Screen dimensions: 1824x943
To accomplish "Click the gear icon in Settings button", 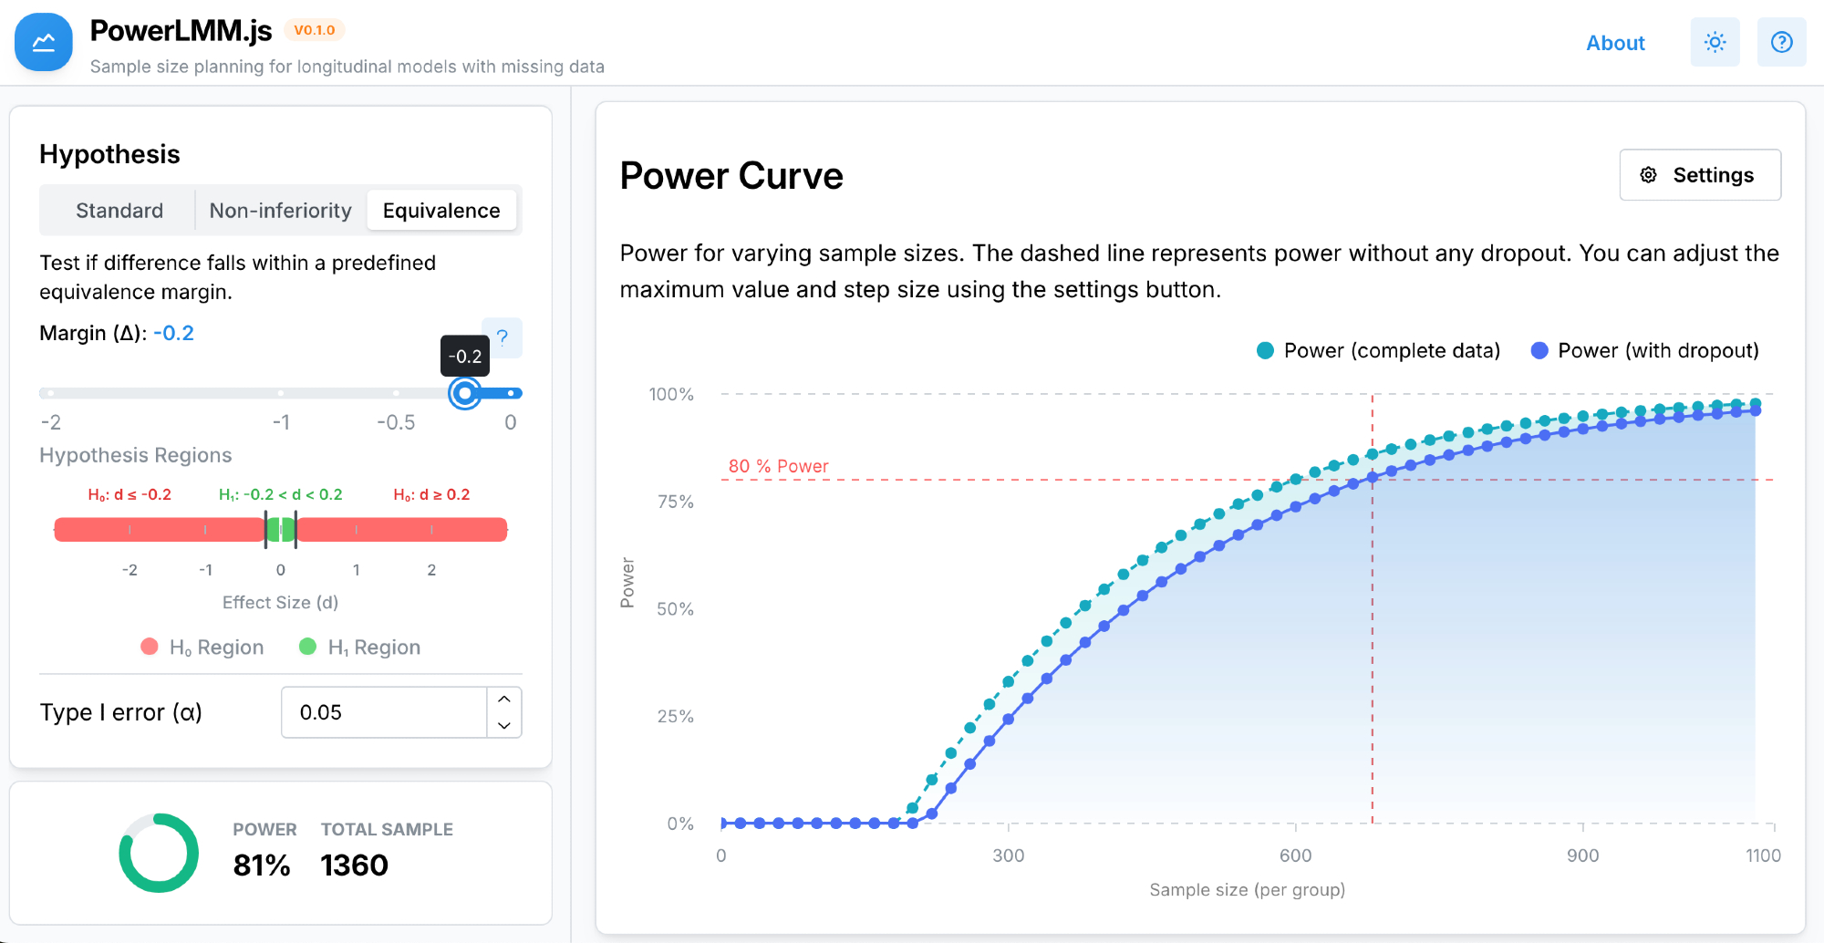I will click(1649, 175).
